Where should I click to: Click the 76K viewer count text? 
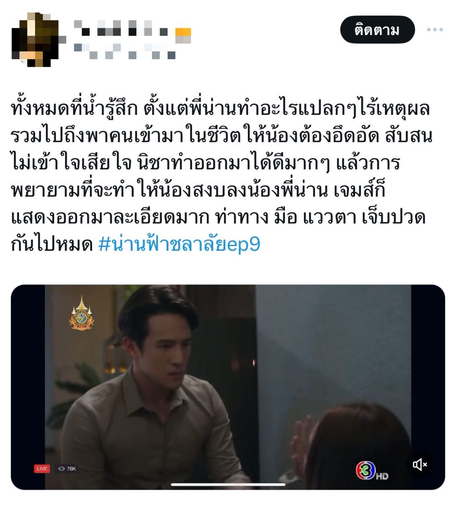71,469
